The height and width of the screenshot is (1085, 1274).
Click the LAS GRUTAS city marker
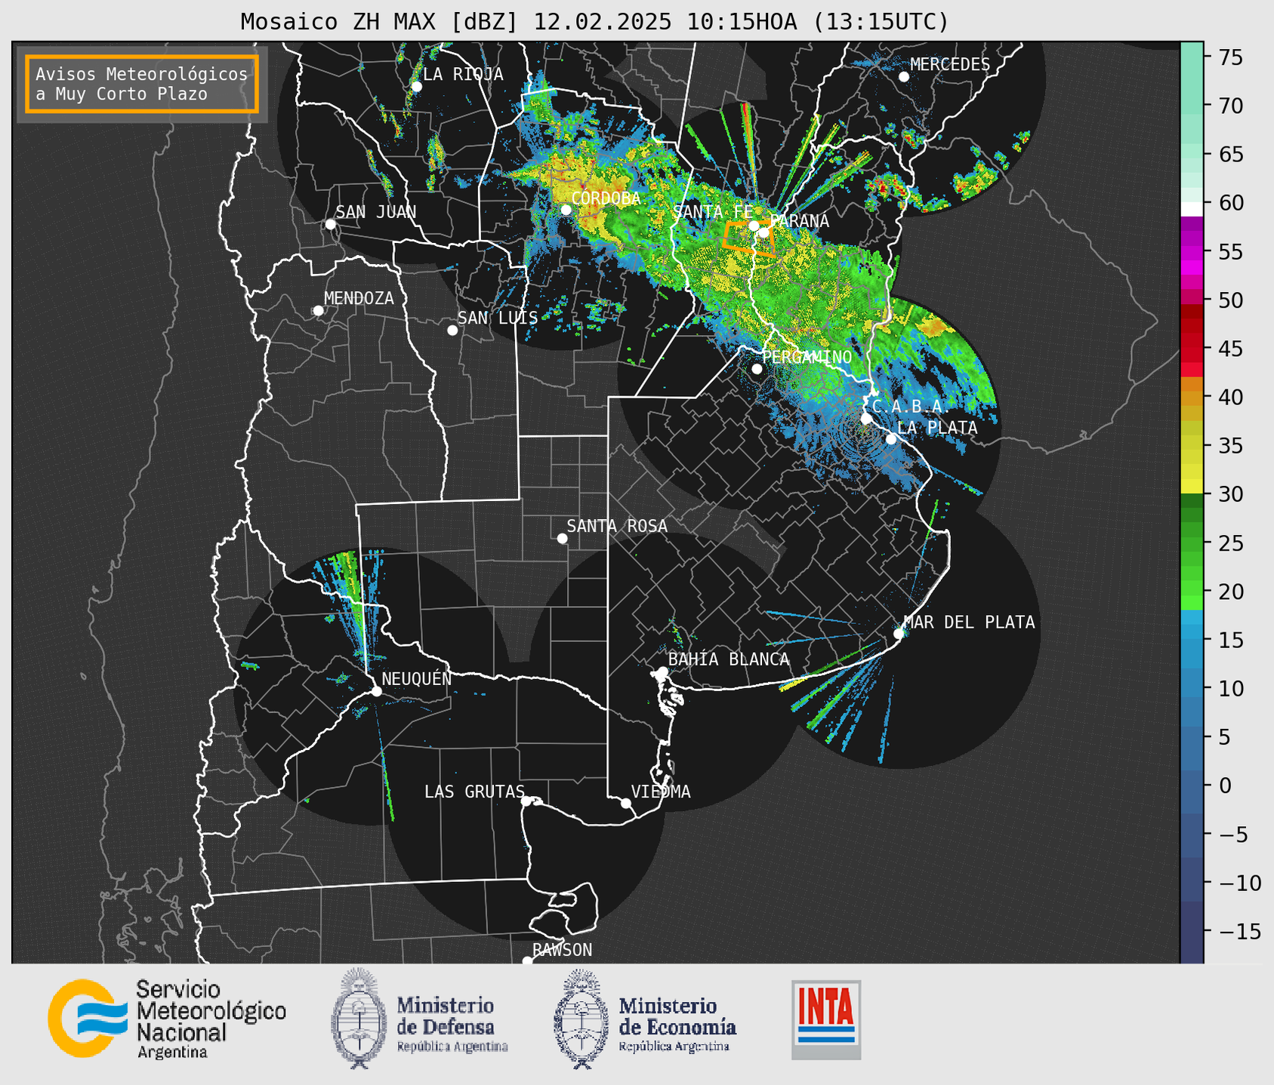coord(526,801)
